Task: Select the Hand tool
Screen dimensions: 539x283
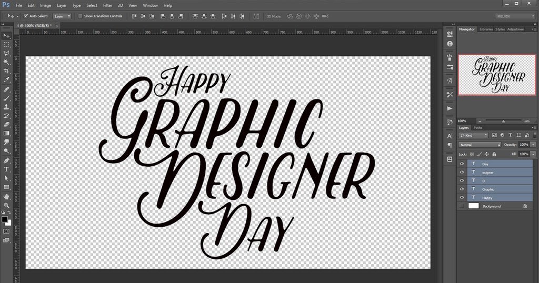Action: [6, 196]
